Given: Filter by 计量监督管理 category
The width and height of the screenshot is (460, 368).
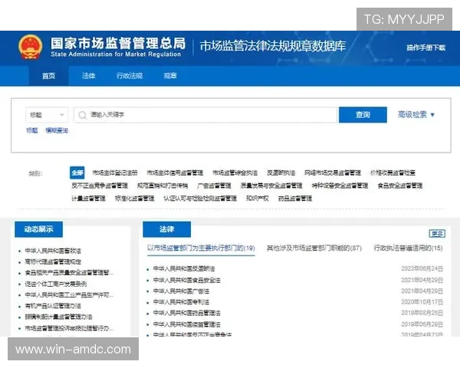Looking at the screenshot, I should point(88,199).
